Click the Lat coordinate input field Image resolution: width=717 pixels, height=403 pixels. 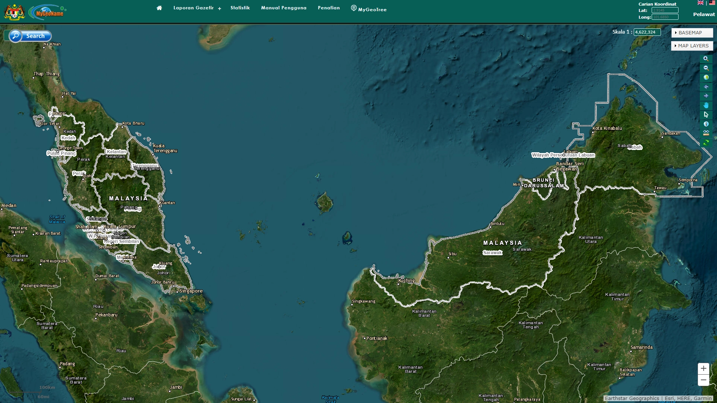click(665, 10)
